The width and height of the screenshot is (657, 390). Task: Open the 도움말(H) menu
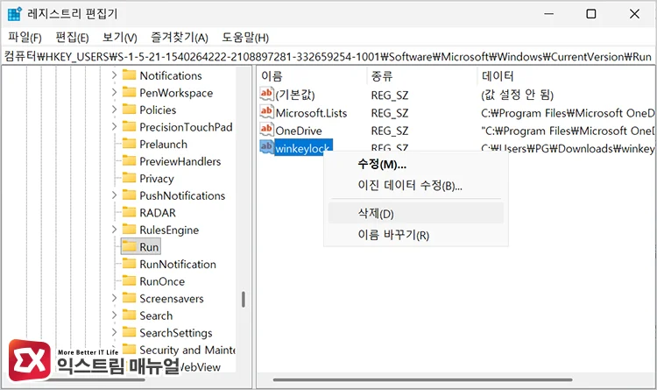coord(245,38)
